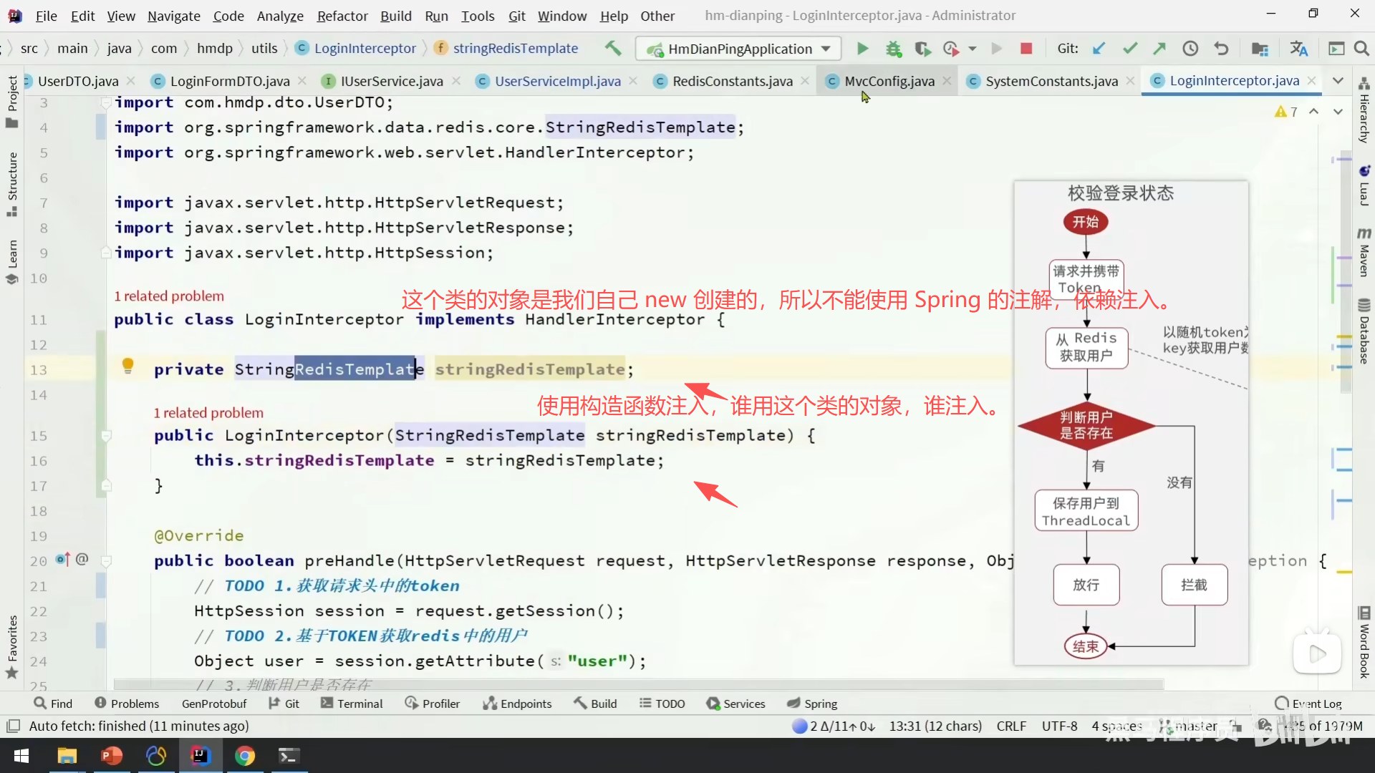The width and height of the screenshot is (1375, 773).
Task: Toggle the Structure tool window
Action: [11, 183]
